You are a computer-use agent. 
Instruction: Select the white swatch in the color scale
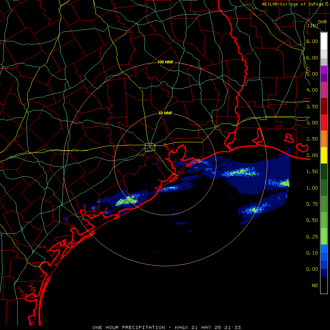pos(324,41)
